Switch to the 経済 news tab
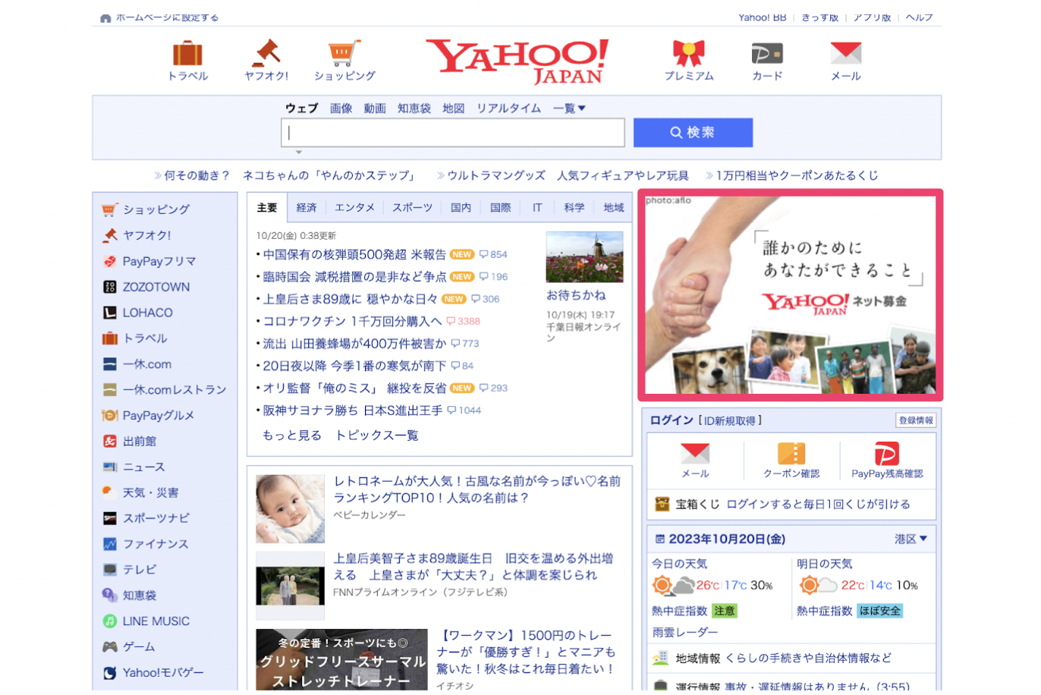 click(x=307, y=208)
